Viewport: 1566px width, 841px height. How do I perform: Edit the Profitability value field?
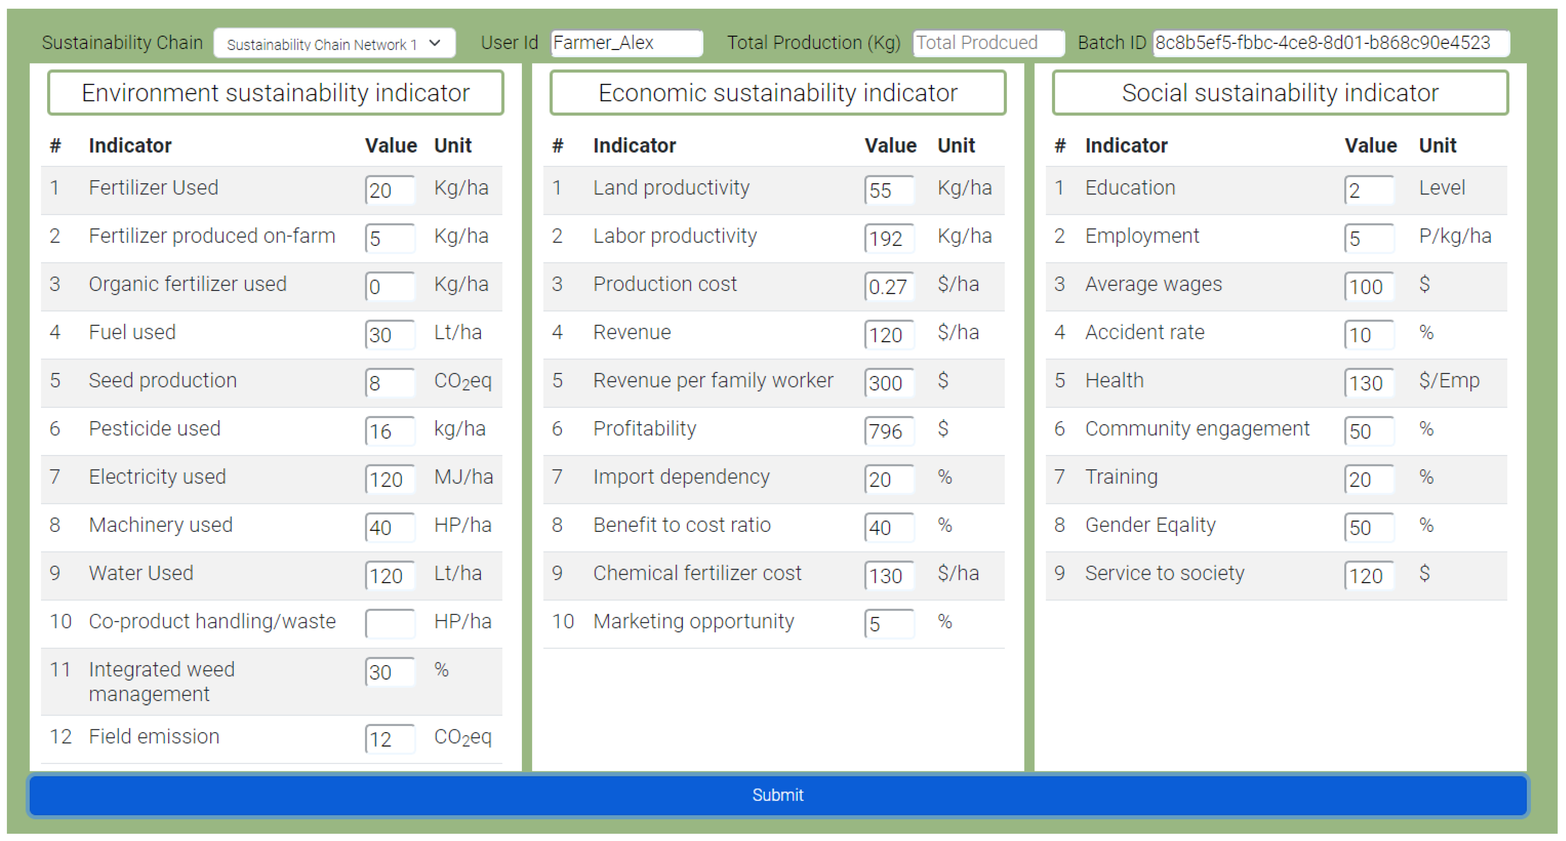click(x=889, y=431)
